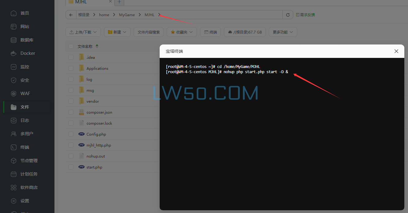Click the 需求反馈 feedback link
Viewport: 408px width, 213px height.
tap(305, 15)
